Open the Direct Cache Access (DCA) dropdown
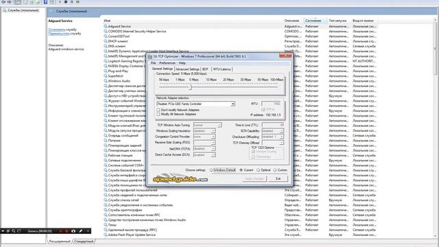 213,155
